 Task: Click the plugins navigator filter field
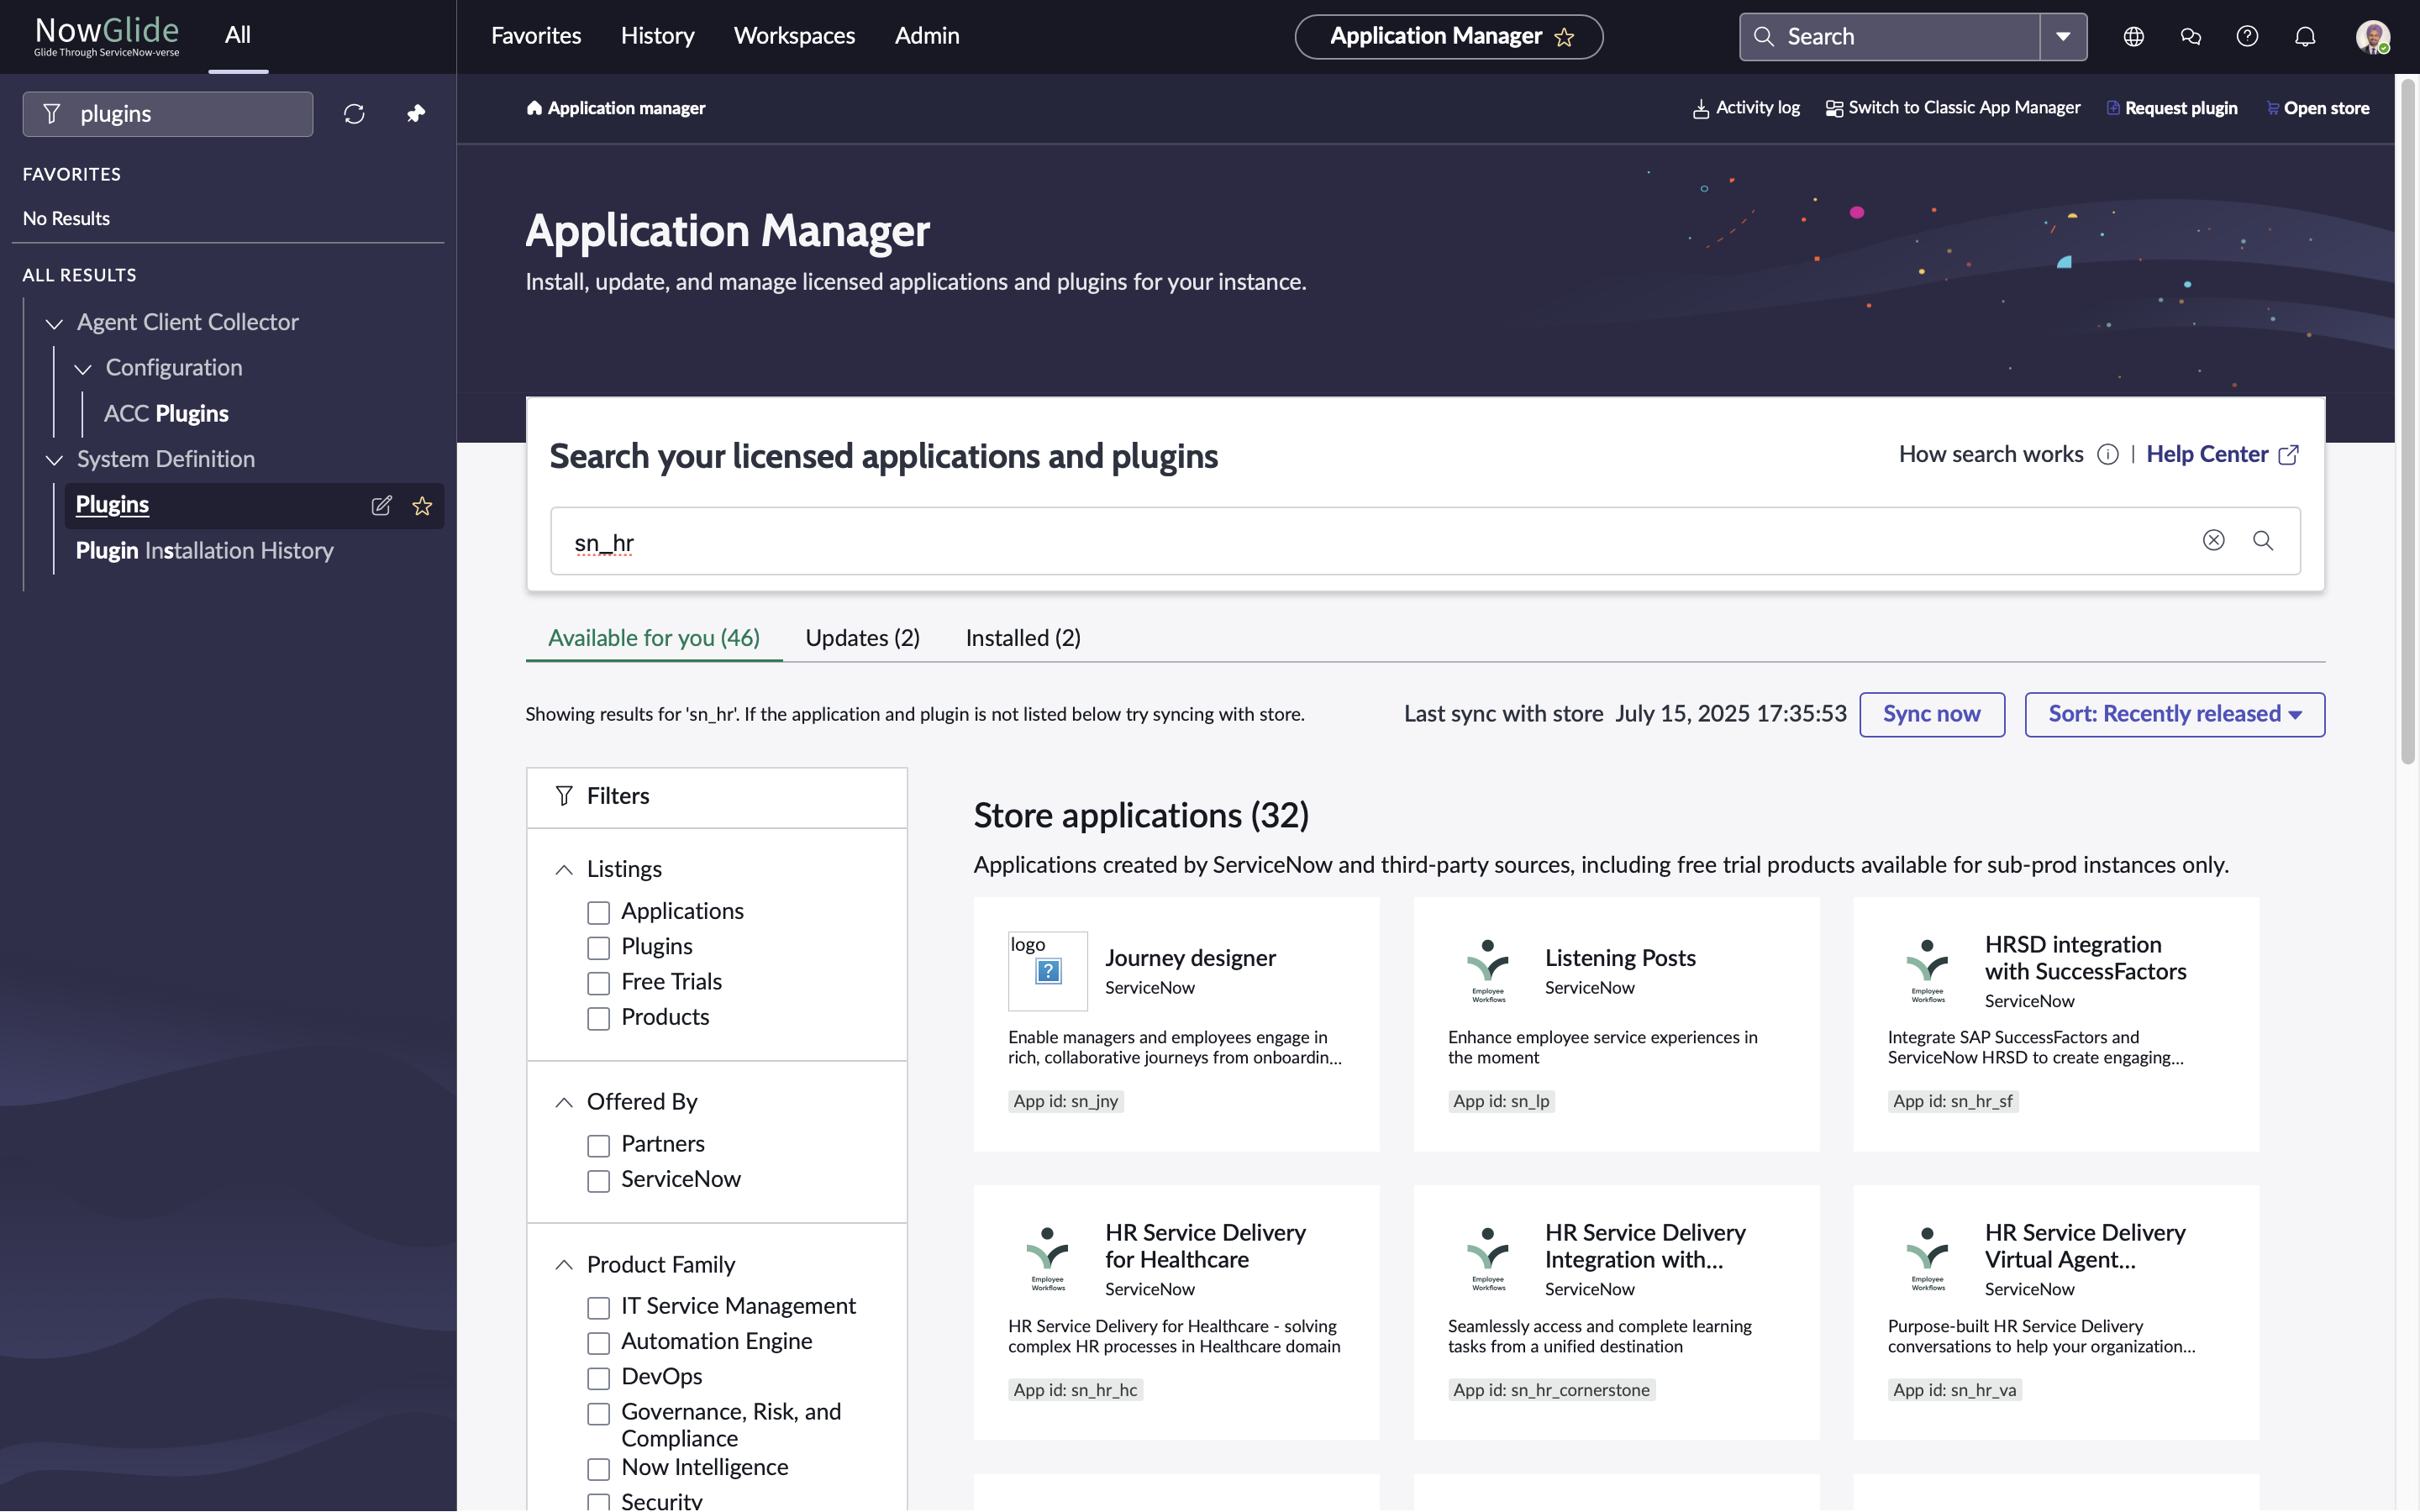click(x=168, y=114)
